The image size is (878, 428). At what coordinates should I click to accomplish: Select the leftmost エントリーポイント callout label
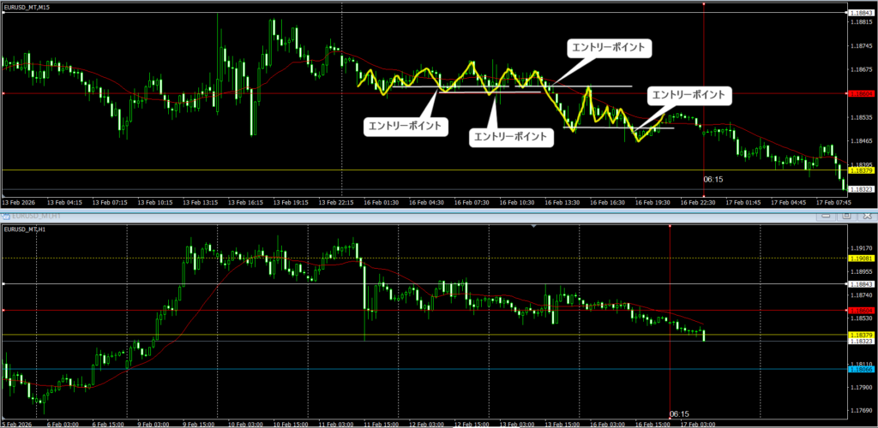pos(406,126)
